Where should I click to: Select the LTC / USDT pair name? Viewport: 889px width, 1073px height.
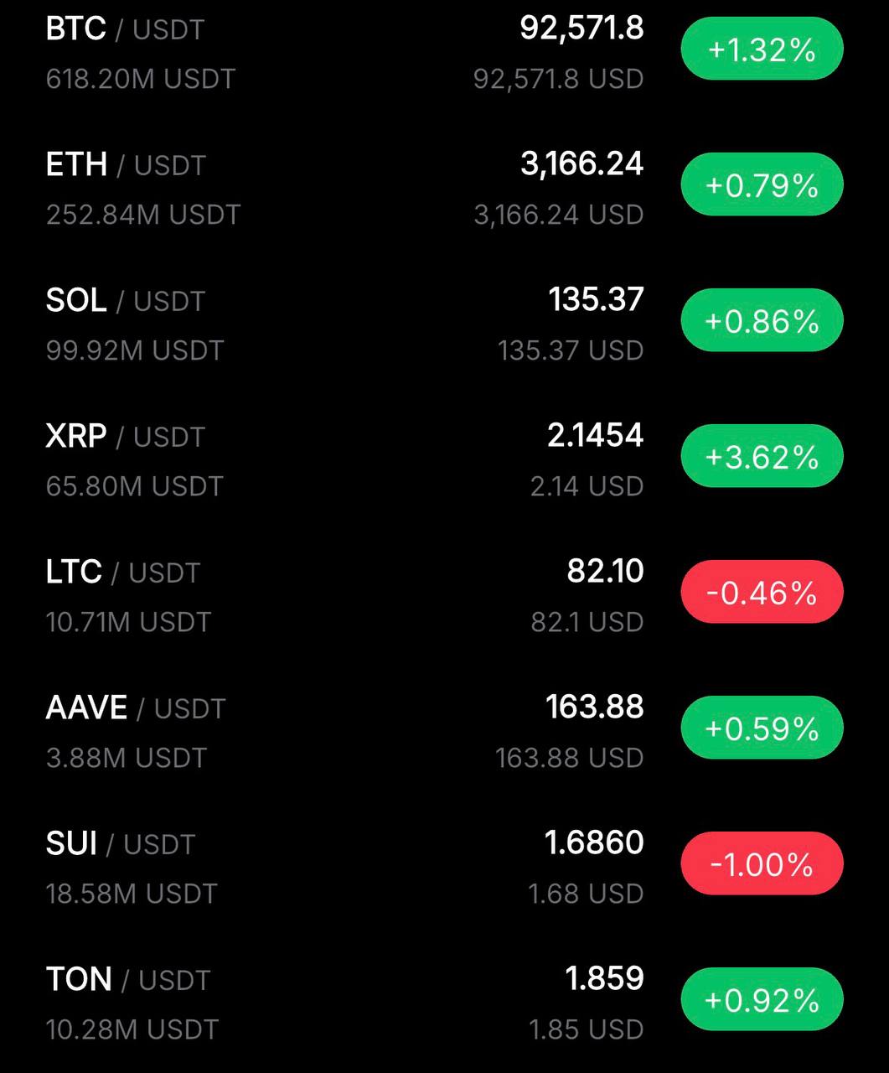(122, 573)
